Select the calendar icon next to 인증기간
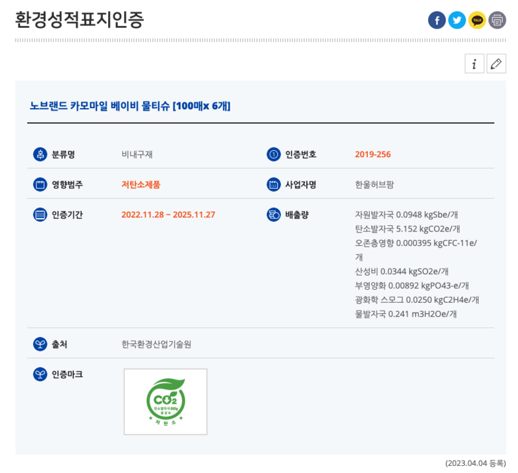Viewport: 518px width, 473px height. tap(40, 214)
